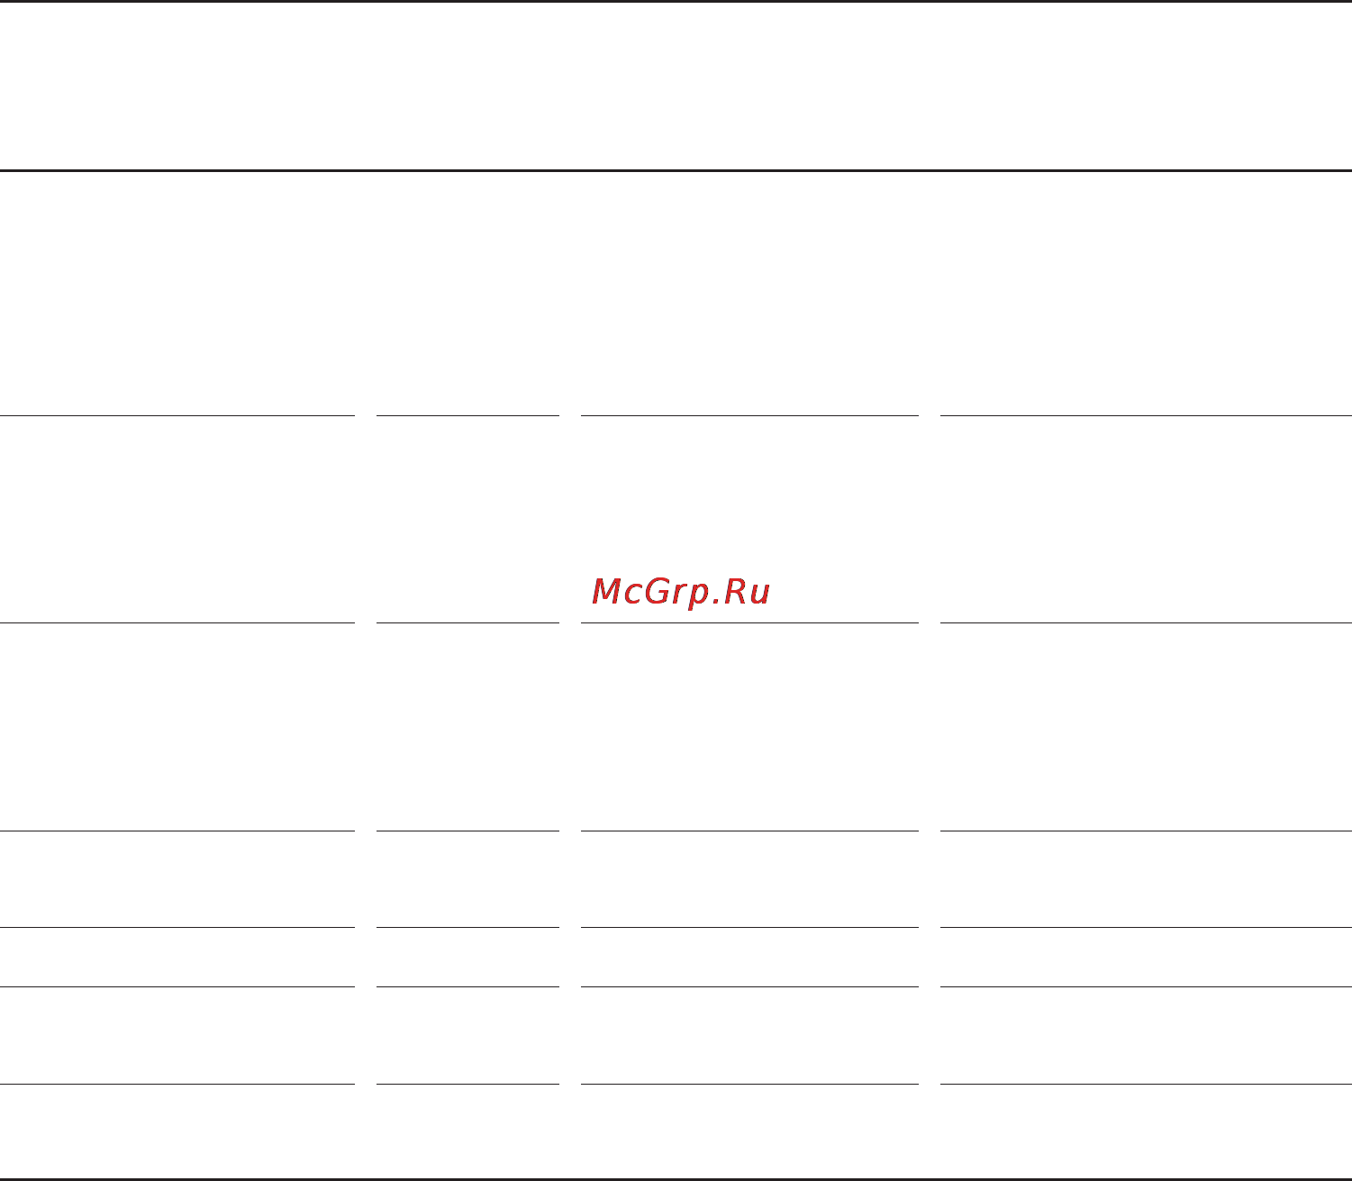Click the empty header band above the table
Image resolution: width=1352 pixels, height=1181 pixels.
point(676,86)
